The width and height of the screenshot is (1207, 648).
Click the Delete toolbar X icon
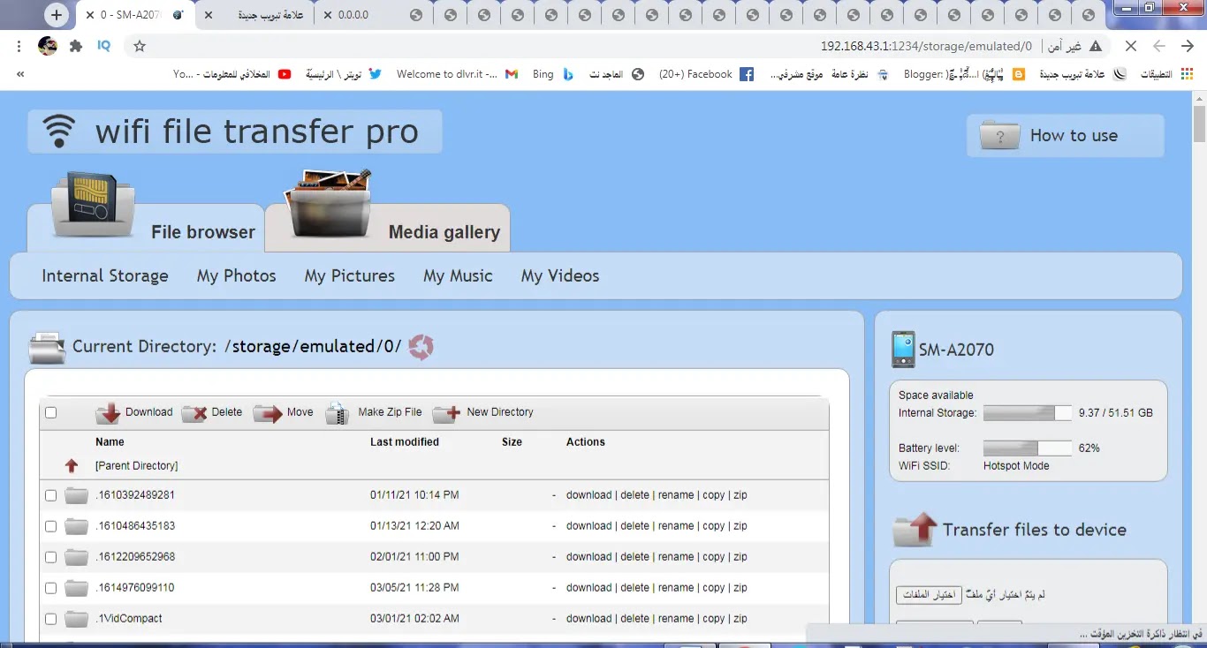[x=194, y=413]
